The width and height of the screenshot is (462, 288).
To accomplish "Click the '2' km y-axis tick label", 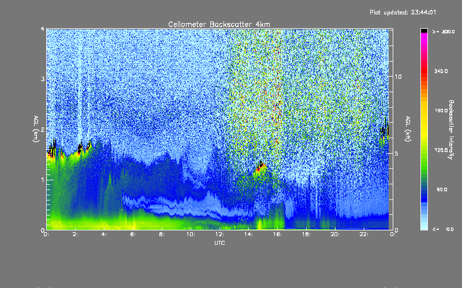I will tap(43, 130).
